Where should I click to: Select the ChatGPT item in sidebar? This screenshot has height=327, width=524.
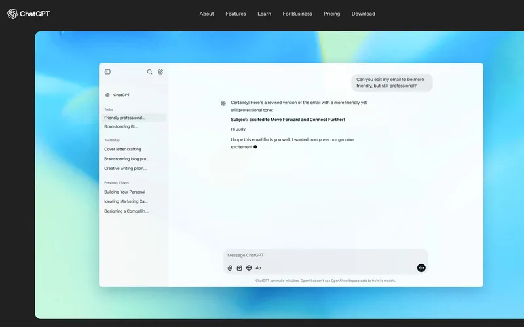point(121,95)
